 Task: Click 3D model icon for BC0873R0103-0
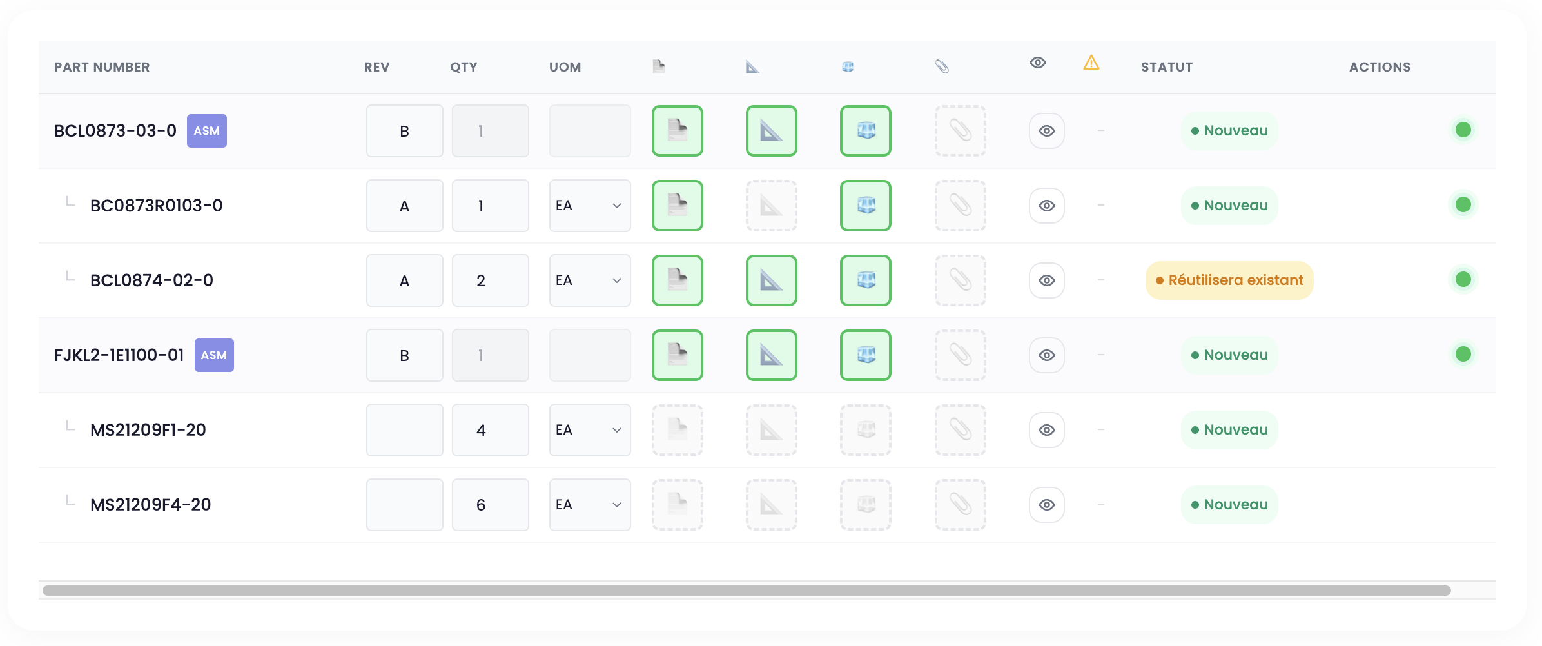(865, 206)
